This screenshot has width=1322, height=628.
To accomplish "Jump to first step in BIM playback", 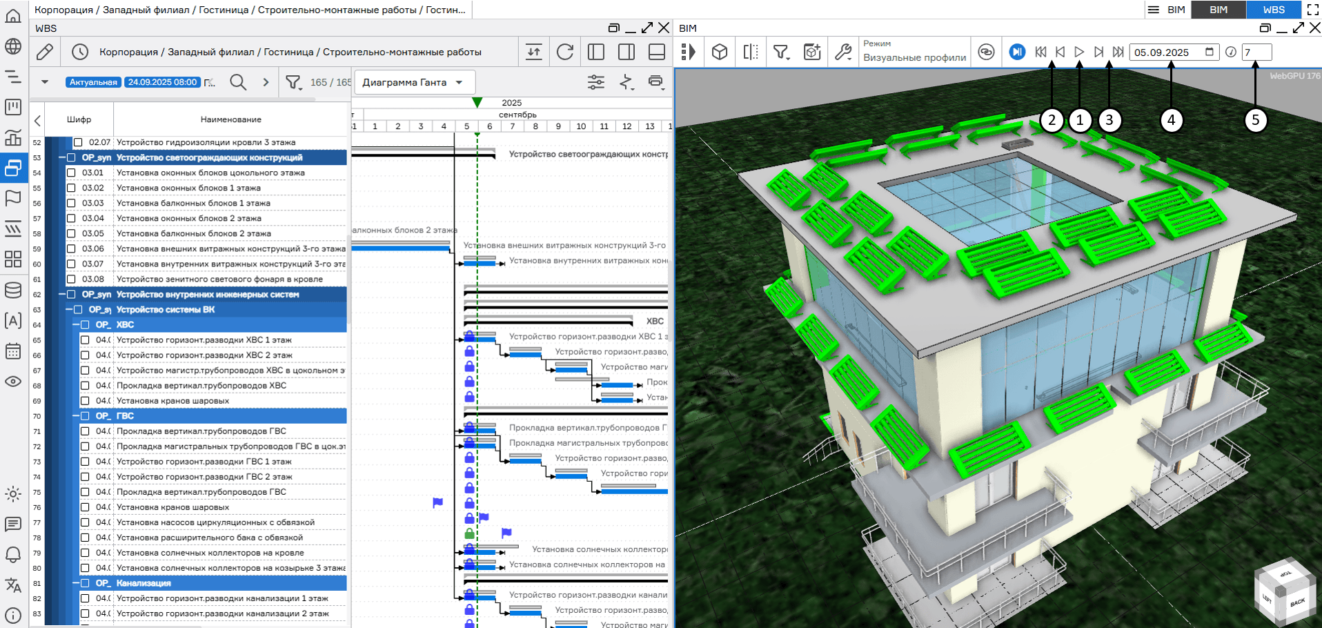I will 1040,52.
